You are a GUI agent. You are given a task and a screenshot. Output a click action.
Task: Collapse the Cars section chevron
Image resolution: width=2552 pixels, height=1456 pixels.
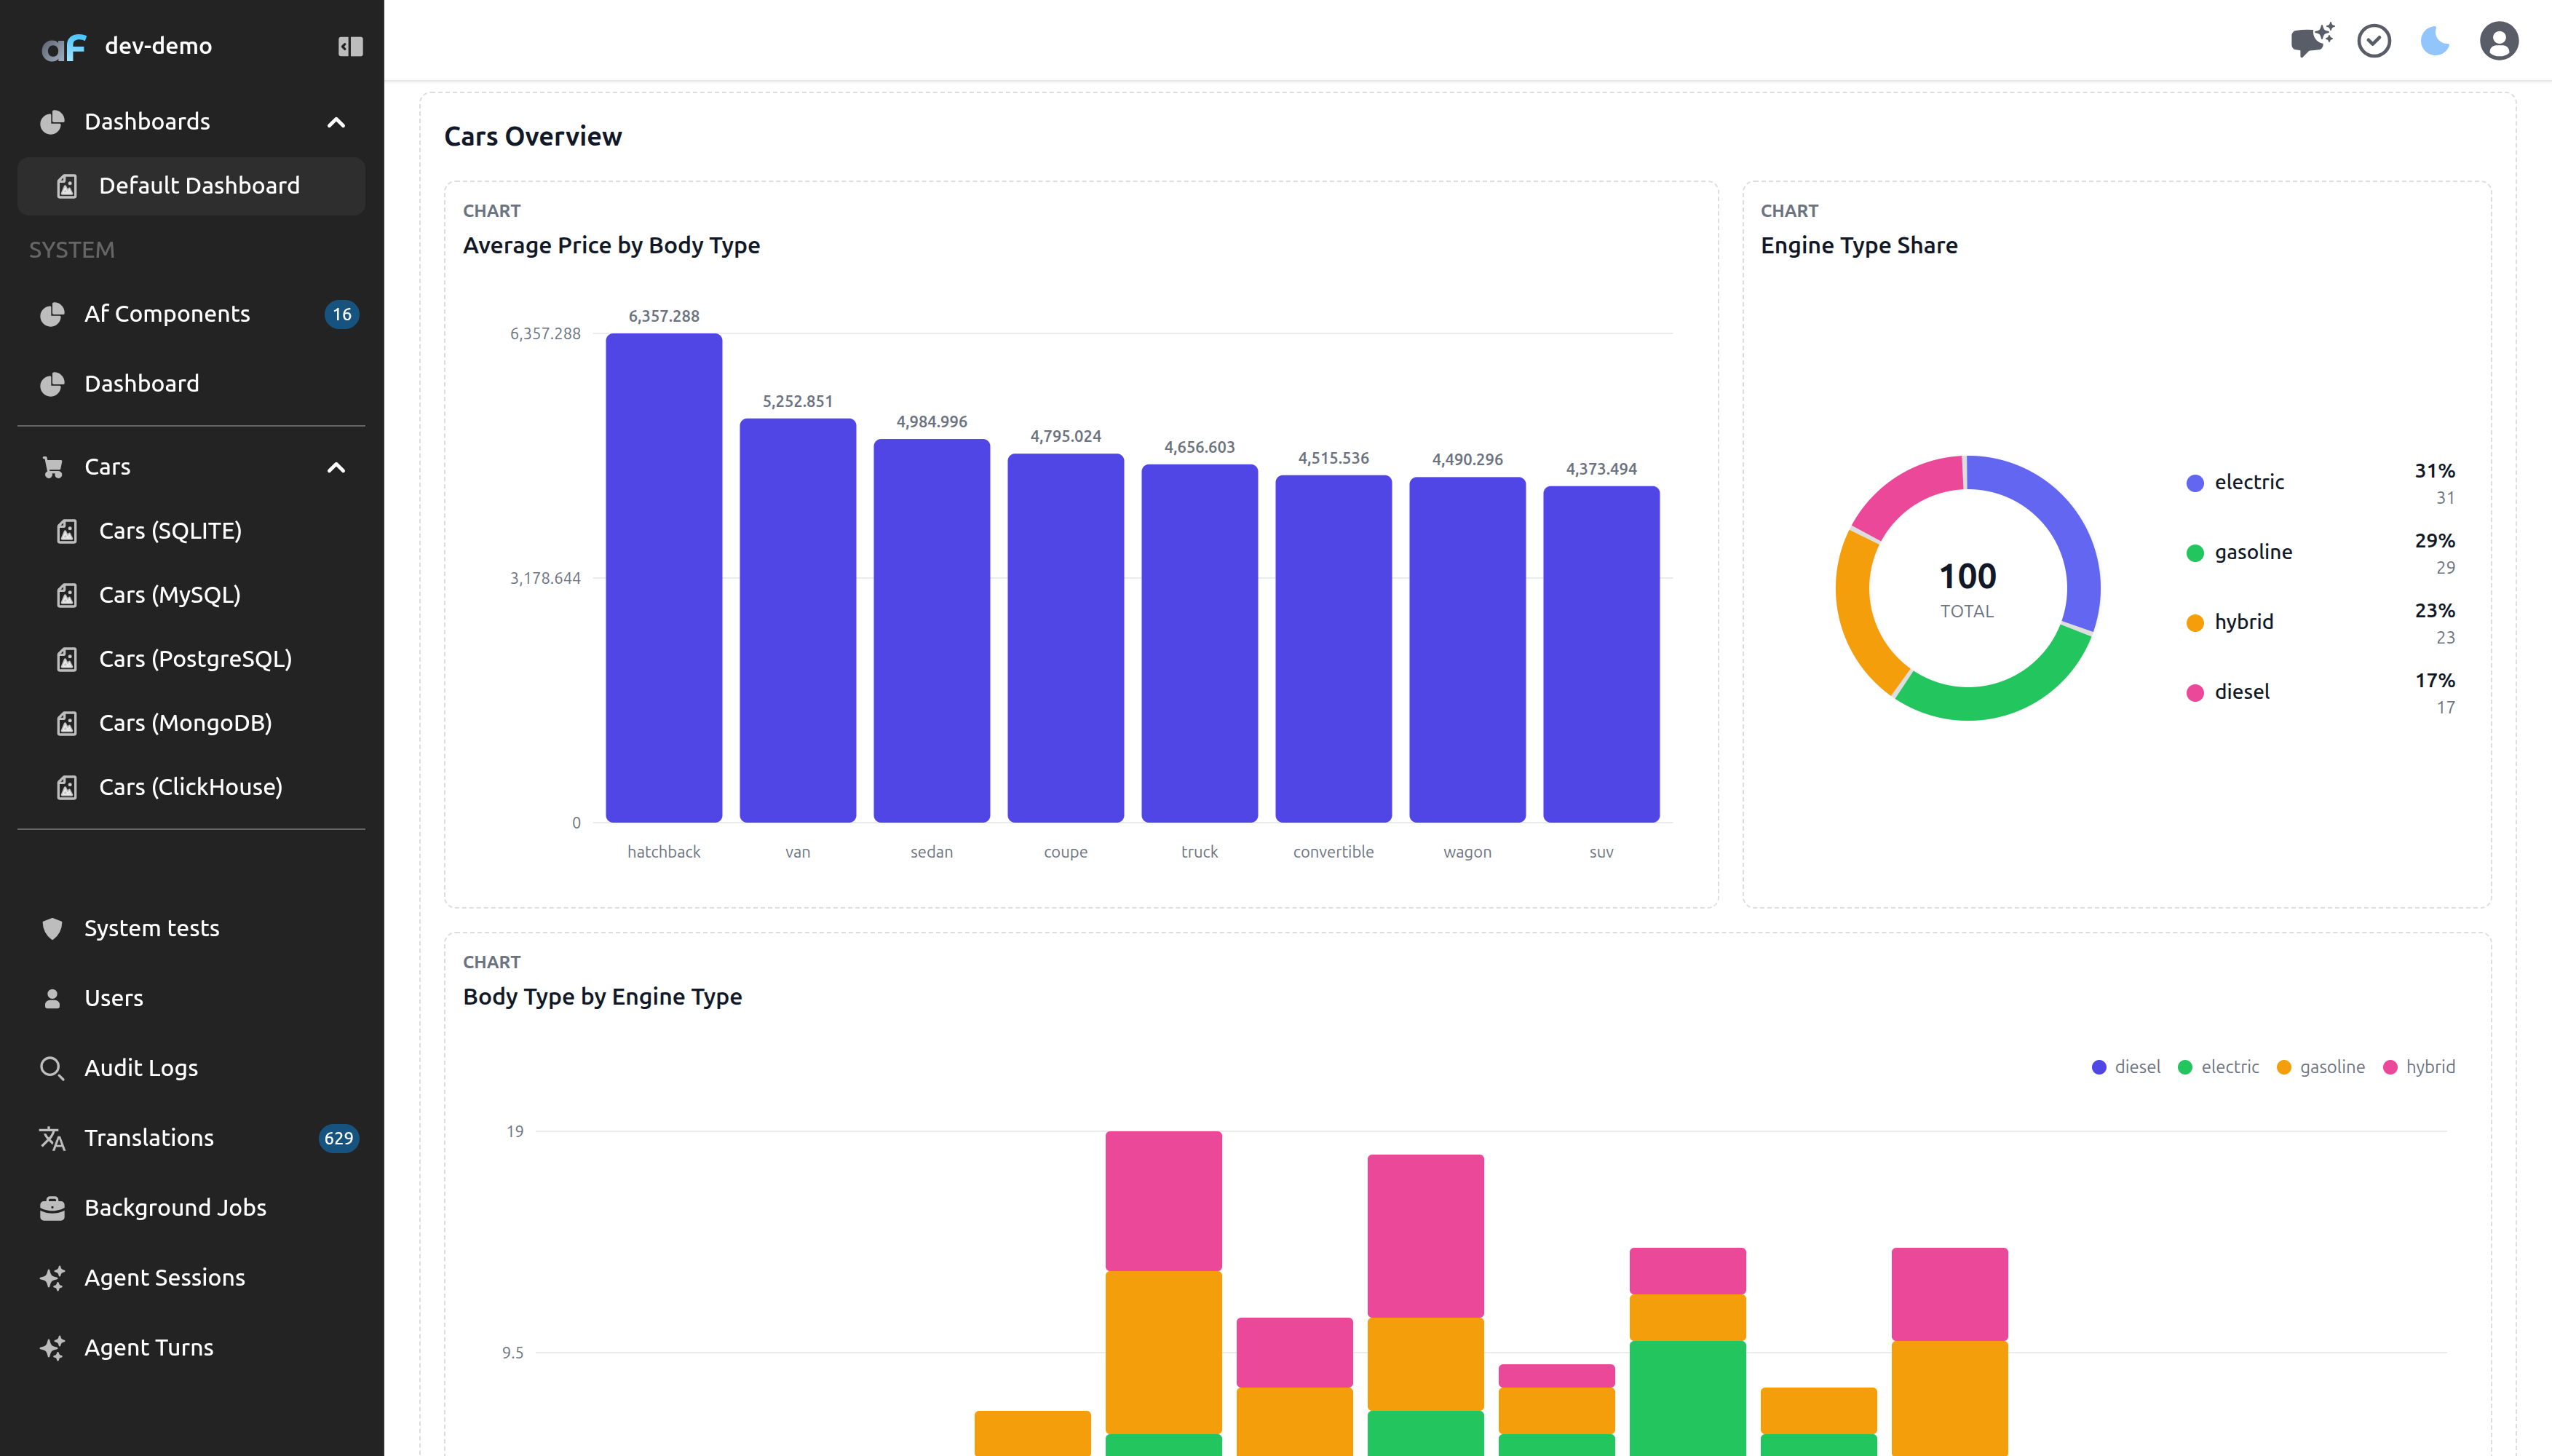[x=336, y=467]
